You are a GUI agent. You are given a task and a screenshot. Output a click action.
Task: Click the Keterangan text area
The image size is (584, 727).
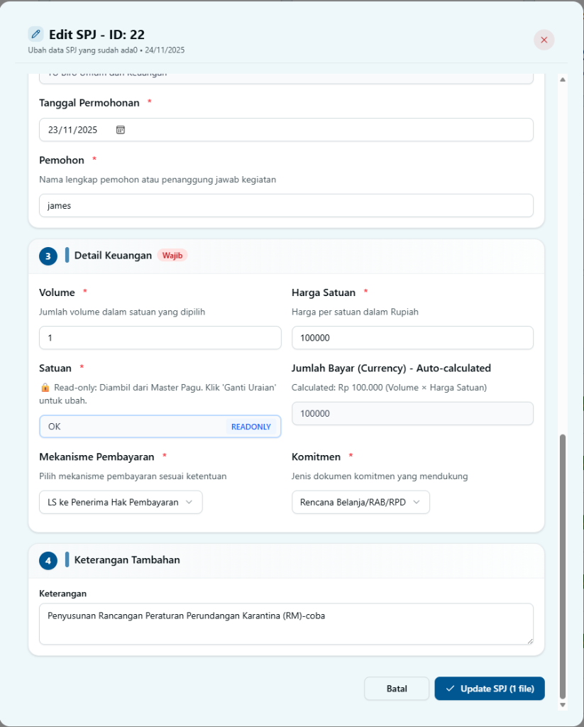click(x=286, y=624)
